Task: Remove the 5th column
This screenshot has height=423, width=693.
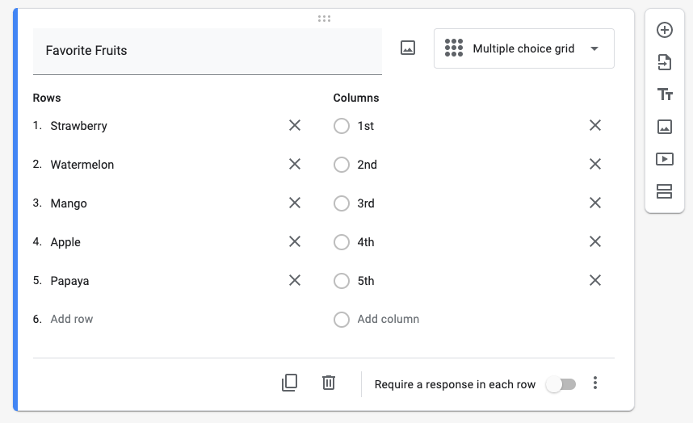Action: pyautogui.click(x=595, y=280)
